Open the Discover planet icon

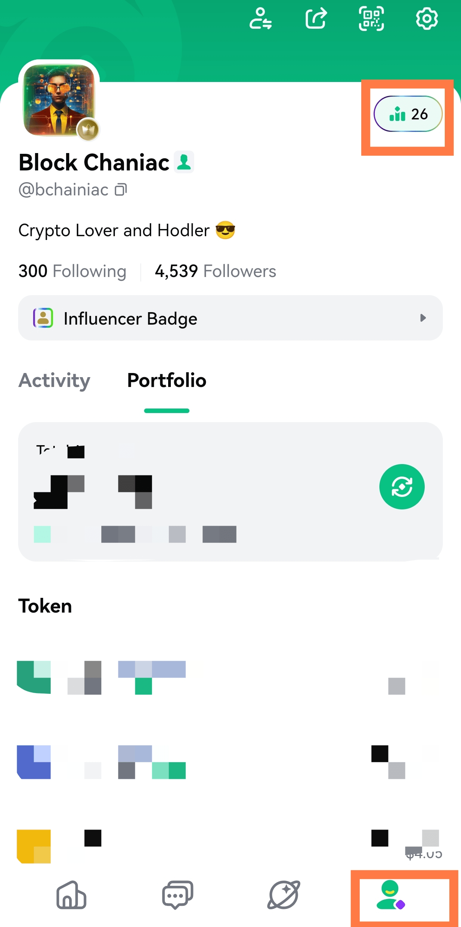(x=284, y=895)
